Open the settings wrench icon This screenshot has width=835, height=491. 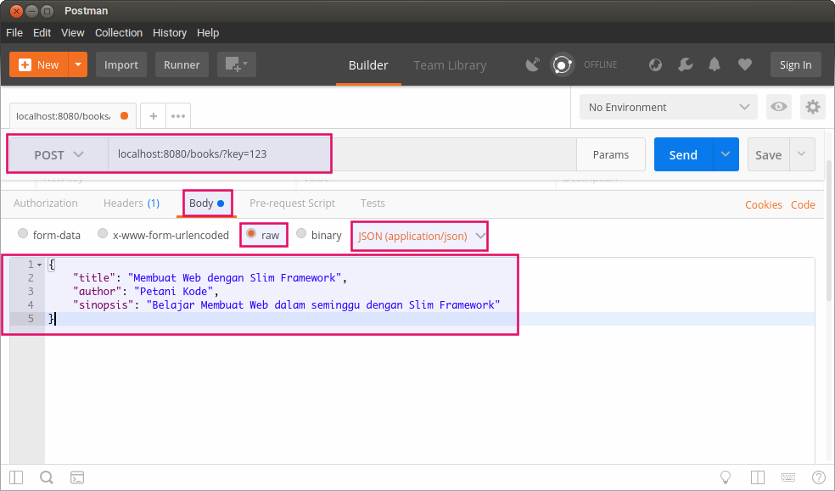click(686, 64)
